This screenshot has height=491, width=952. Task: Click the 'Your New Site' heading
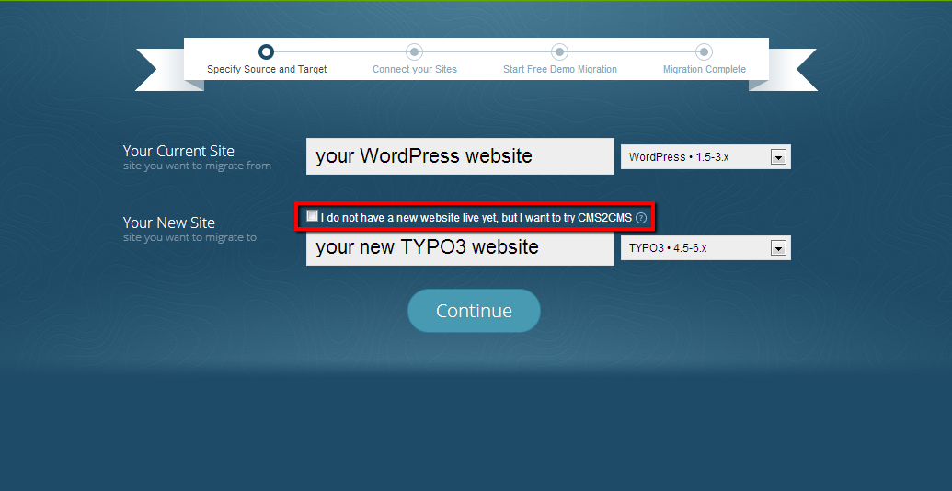tap(169, 223)
